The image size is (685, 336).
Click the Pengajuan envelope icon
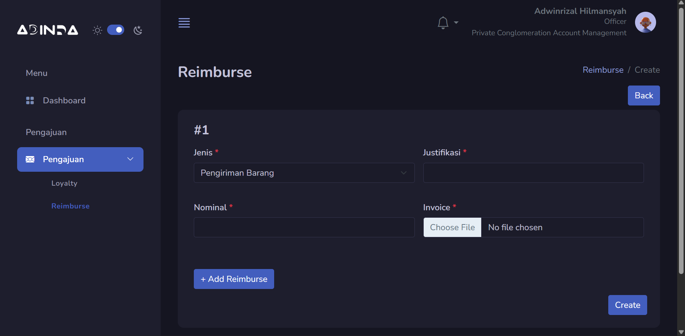pos(30,159)
